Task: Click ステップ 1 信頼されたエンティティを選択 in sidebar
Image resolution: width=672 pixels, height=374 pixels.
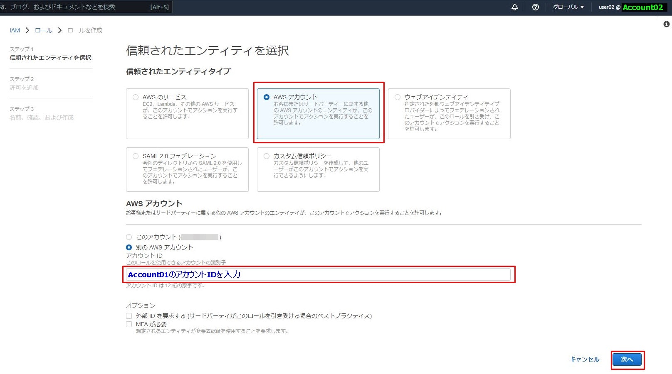Action: point(50,54)
